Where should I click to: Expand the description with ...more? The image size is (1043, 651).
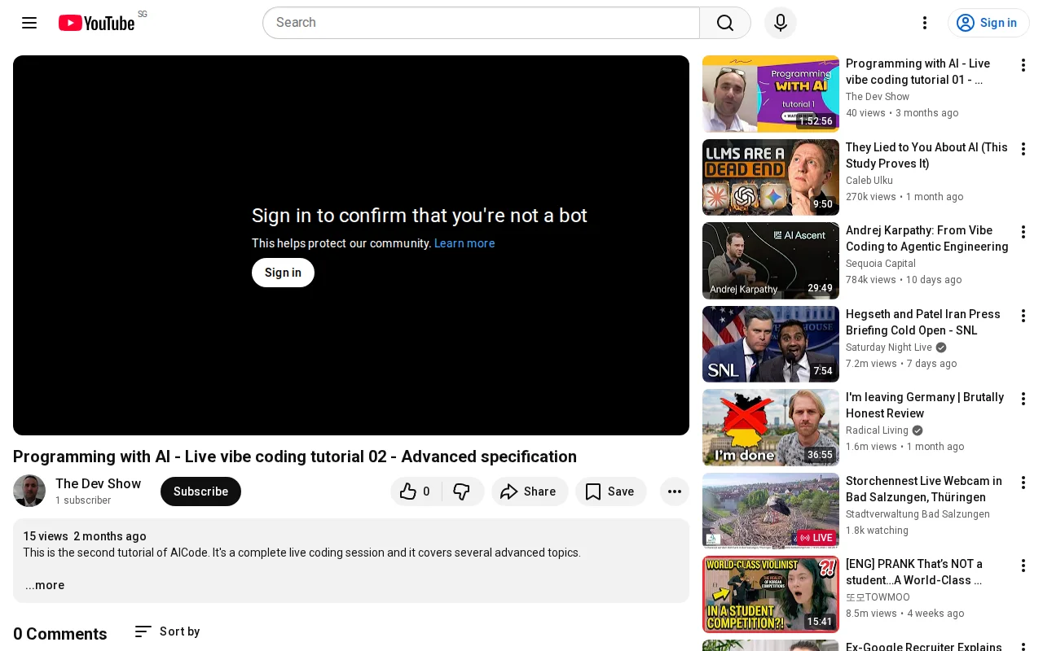point(45,585)
